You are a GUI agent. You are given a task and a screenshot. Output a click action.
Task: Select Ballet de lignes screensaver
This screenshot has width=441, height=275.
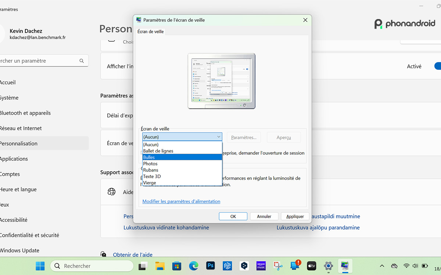tap(157, 151)
